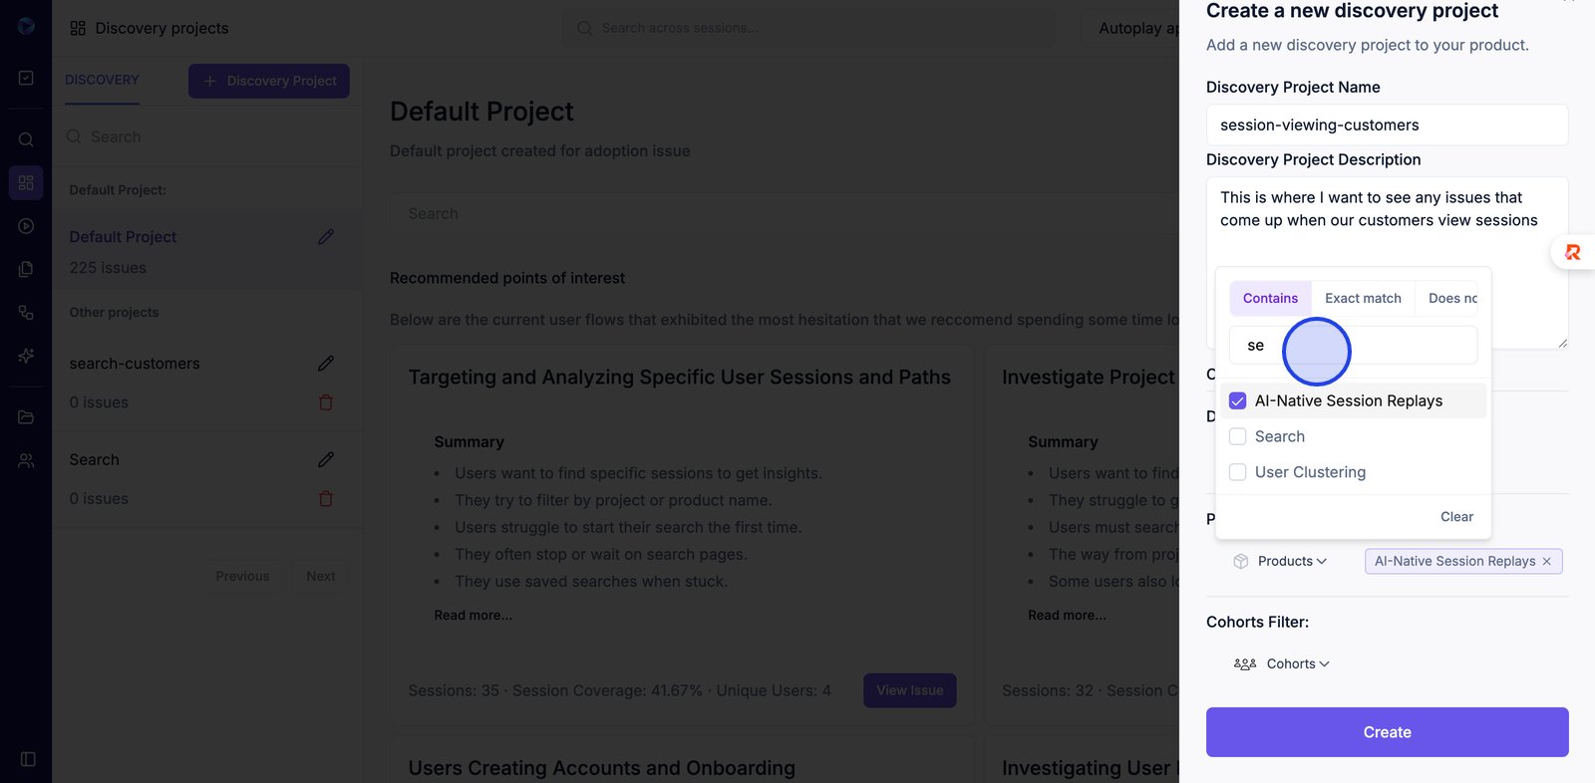Click the Discovery Project Name field

tap(1387, 126)
